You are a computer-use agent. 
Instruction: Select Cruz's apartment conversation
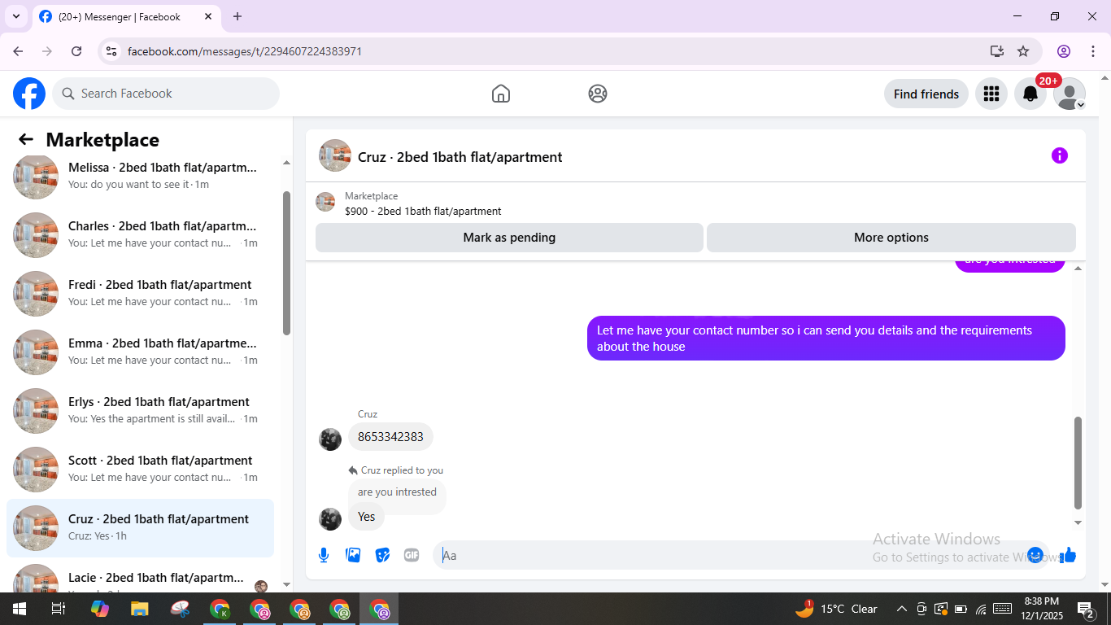click(x=140, y=527)
